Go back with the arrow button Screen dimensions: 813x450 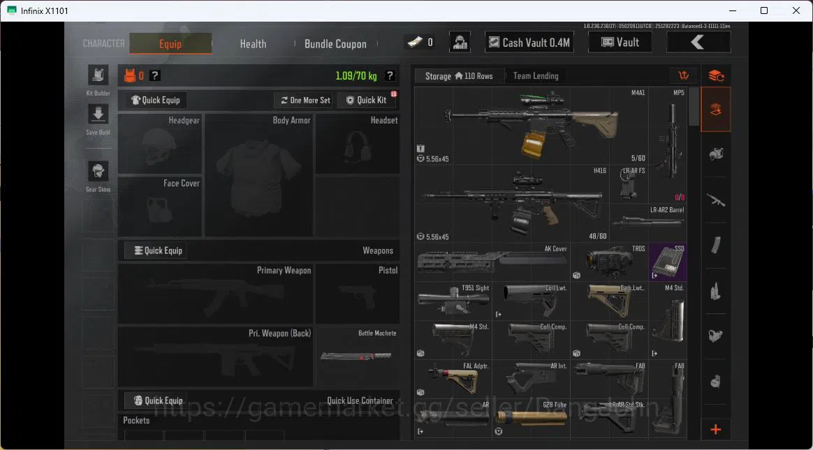pyautogui.click(x=698, y=42)
